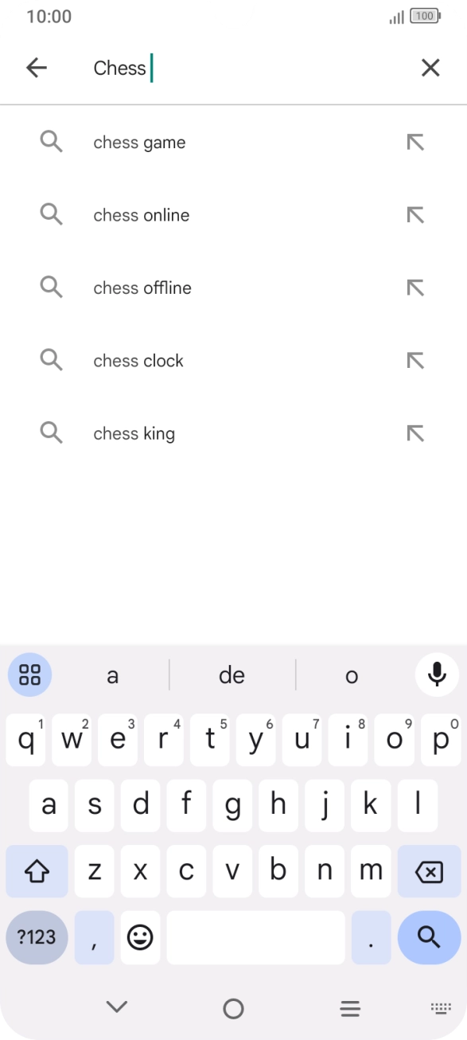Tap the magnifying glass icon next to chess game
This screenshot has width=467, height=1040.
(x=52, y=142)
